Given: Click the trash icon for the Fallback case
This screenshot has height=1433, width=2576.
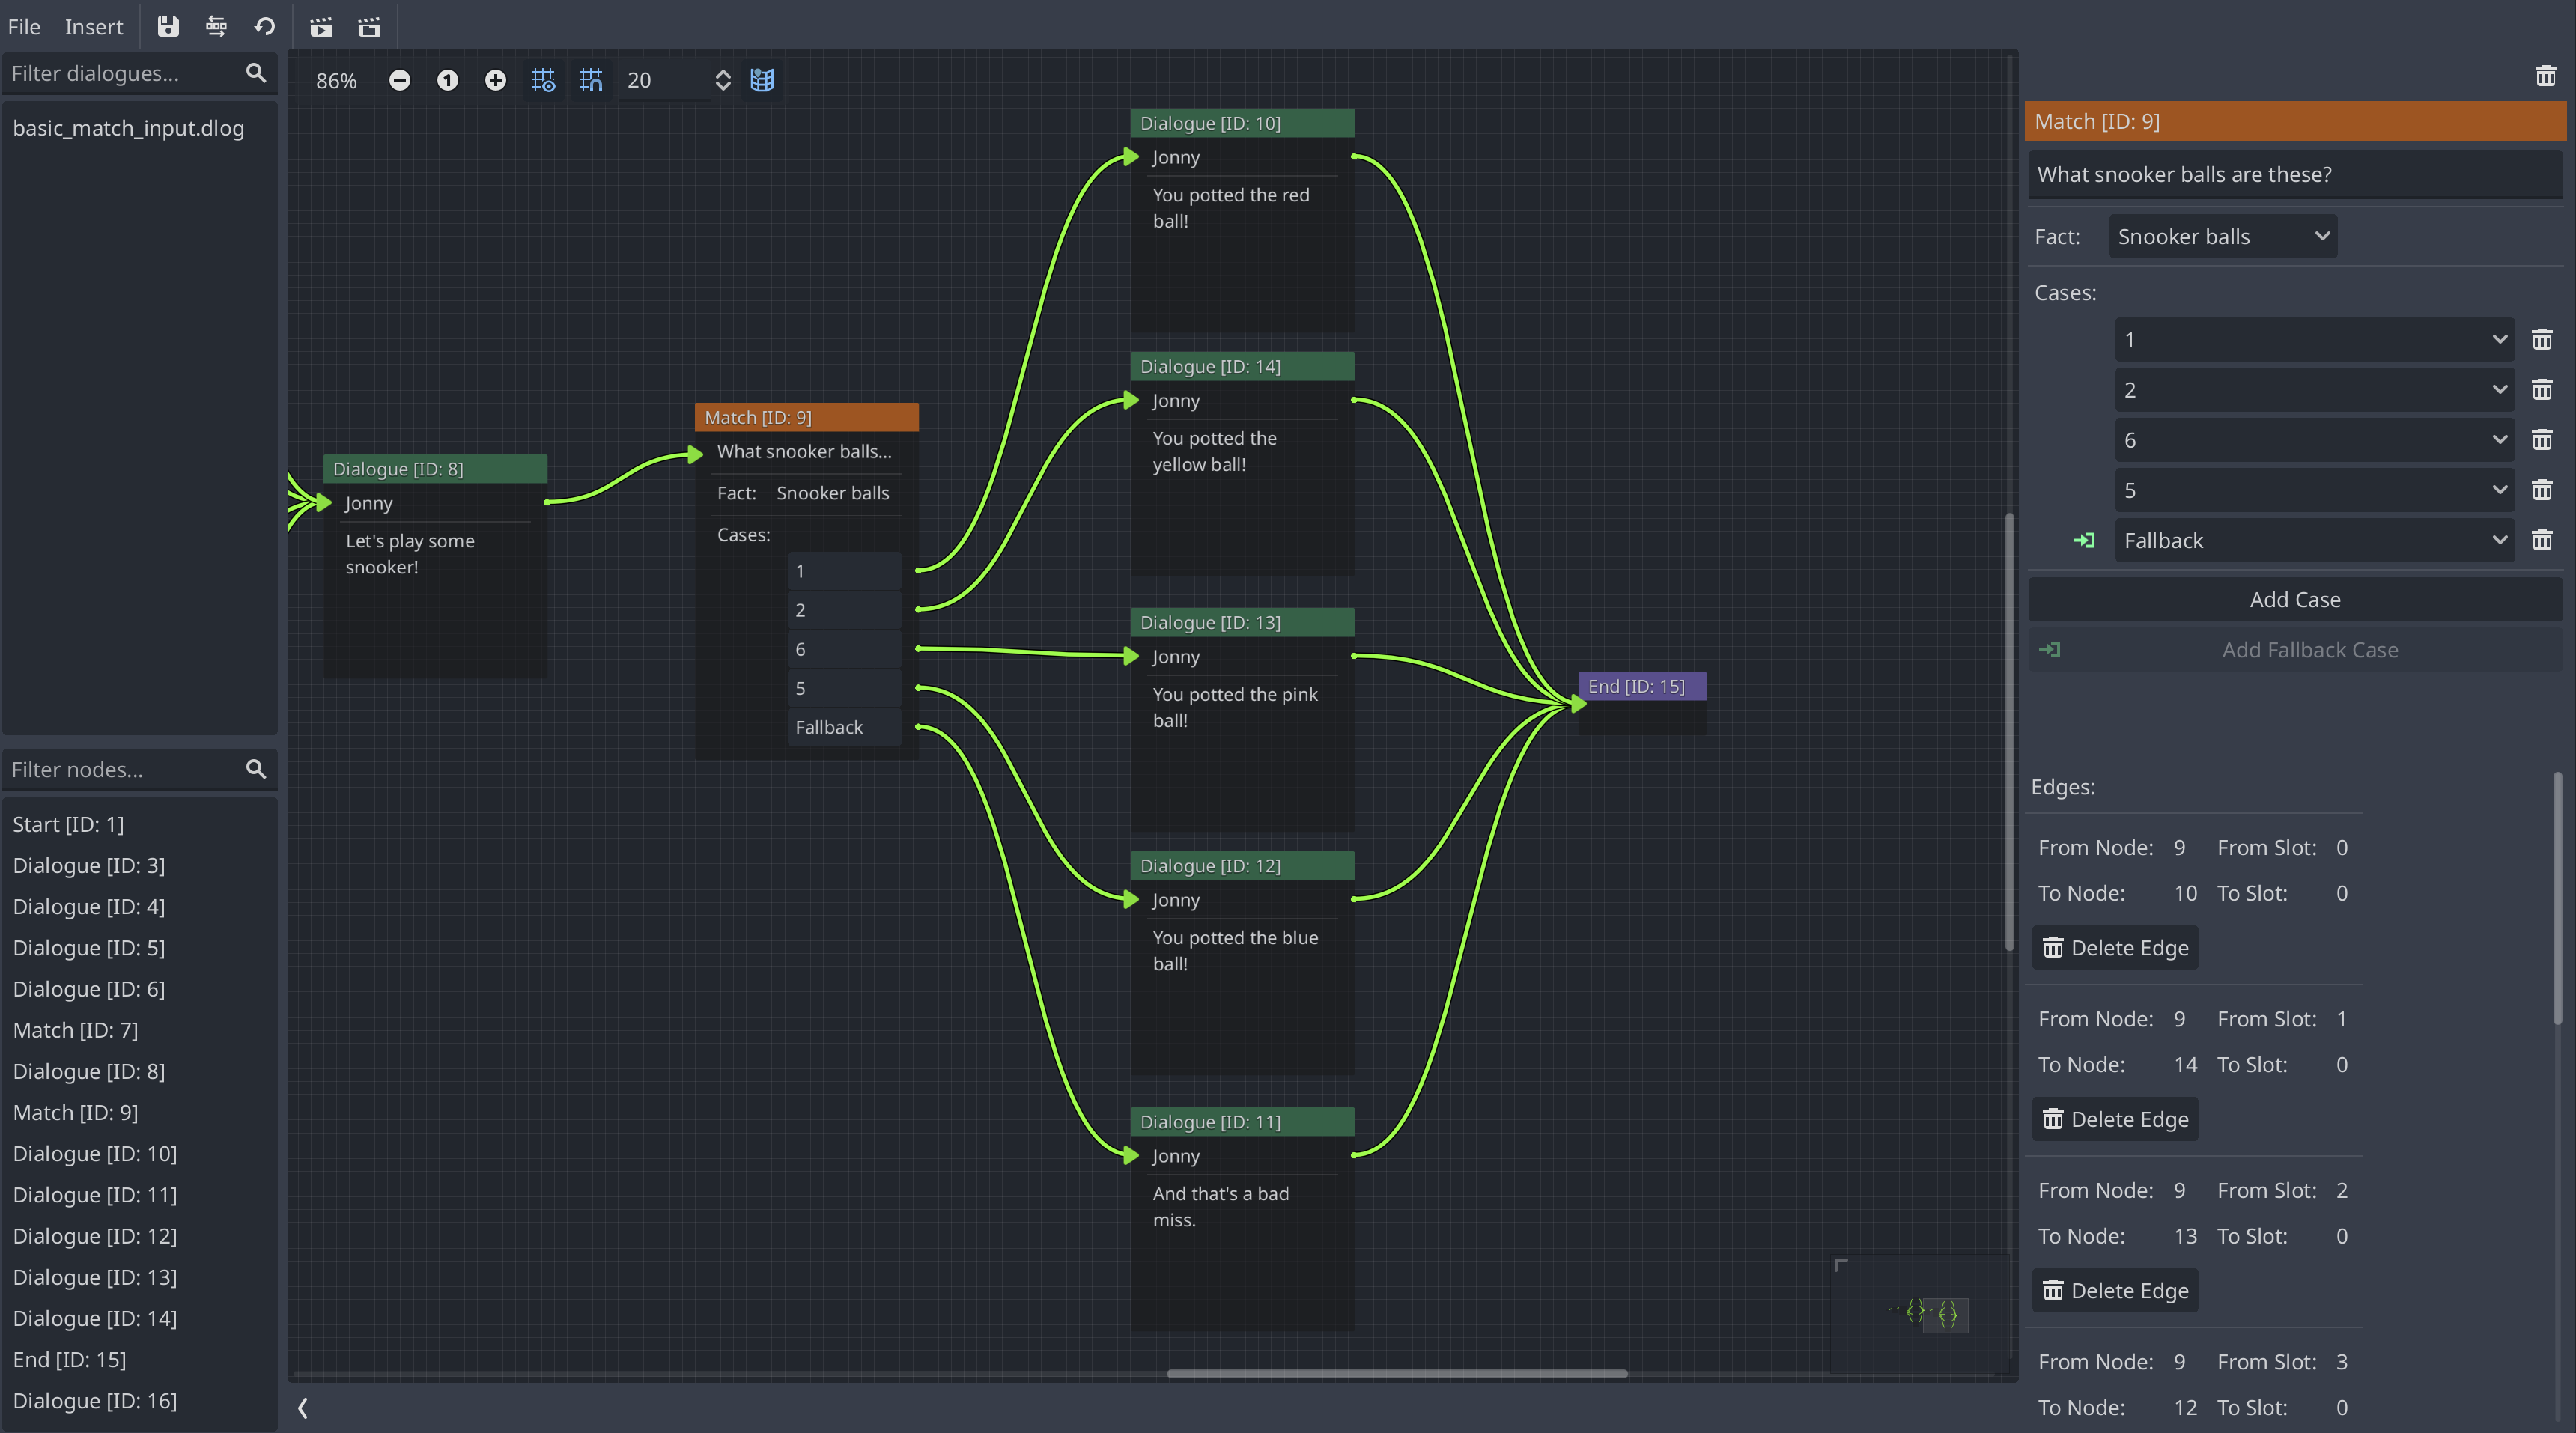Looking at the screenshot, I should tap(2543, 540).
